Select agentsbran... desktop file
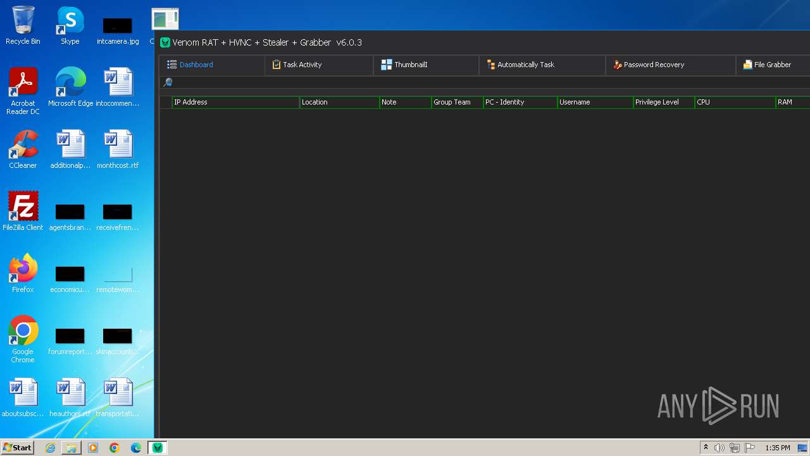This screenshot has height=456, width=810. [x=70, y=217]
